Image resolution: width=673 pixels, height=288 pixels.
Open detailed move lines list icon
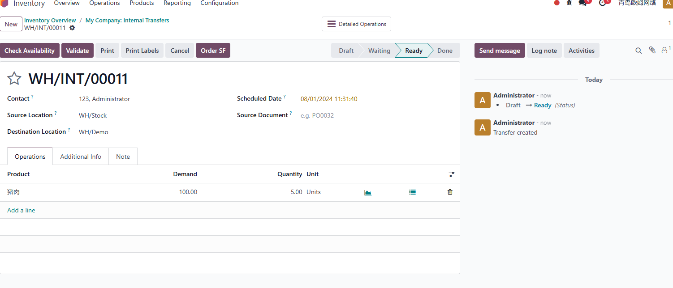coord(412,192)
